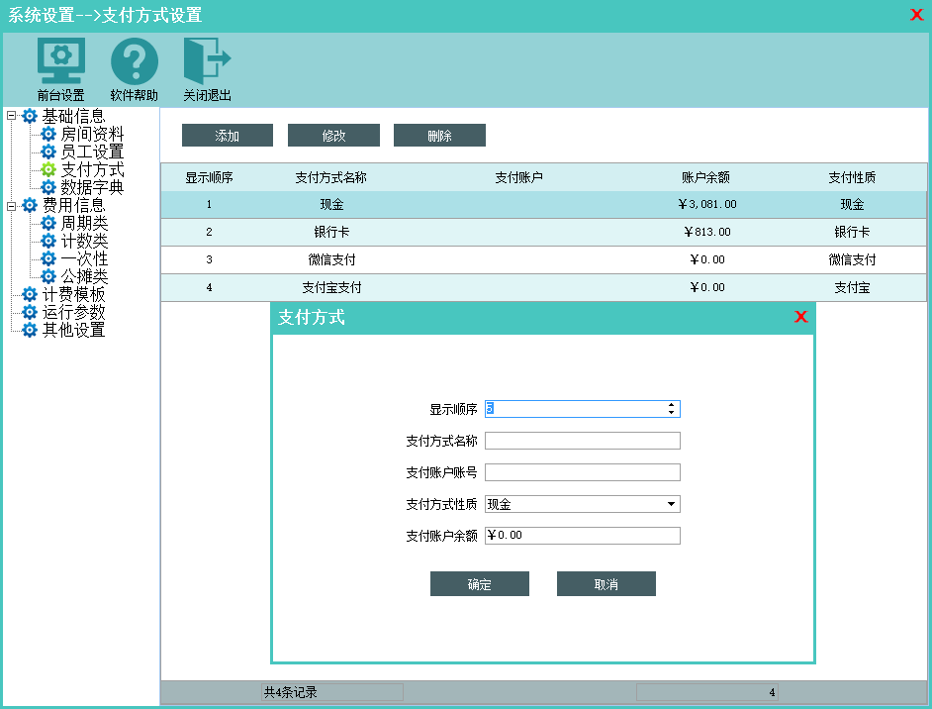Open 员工设置 in the sidebar tree
The height and width of the screenshot is (709, 932).
coord(92,152)
